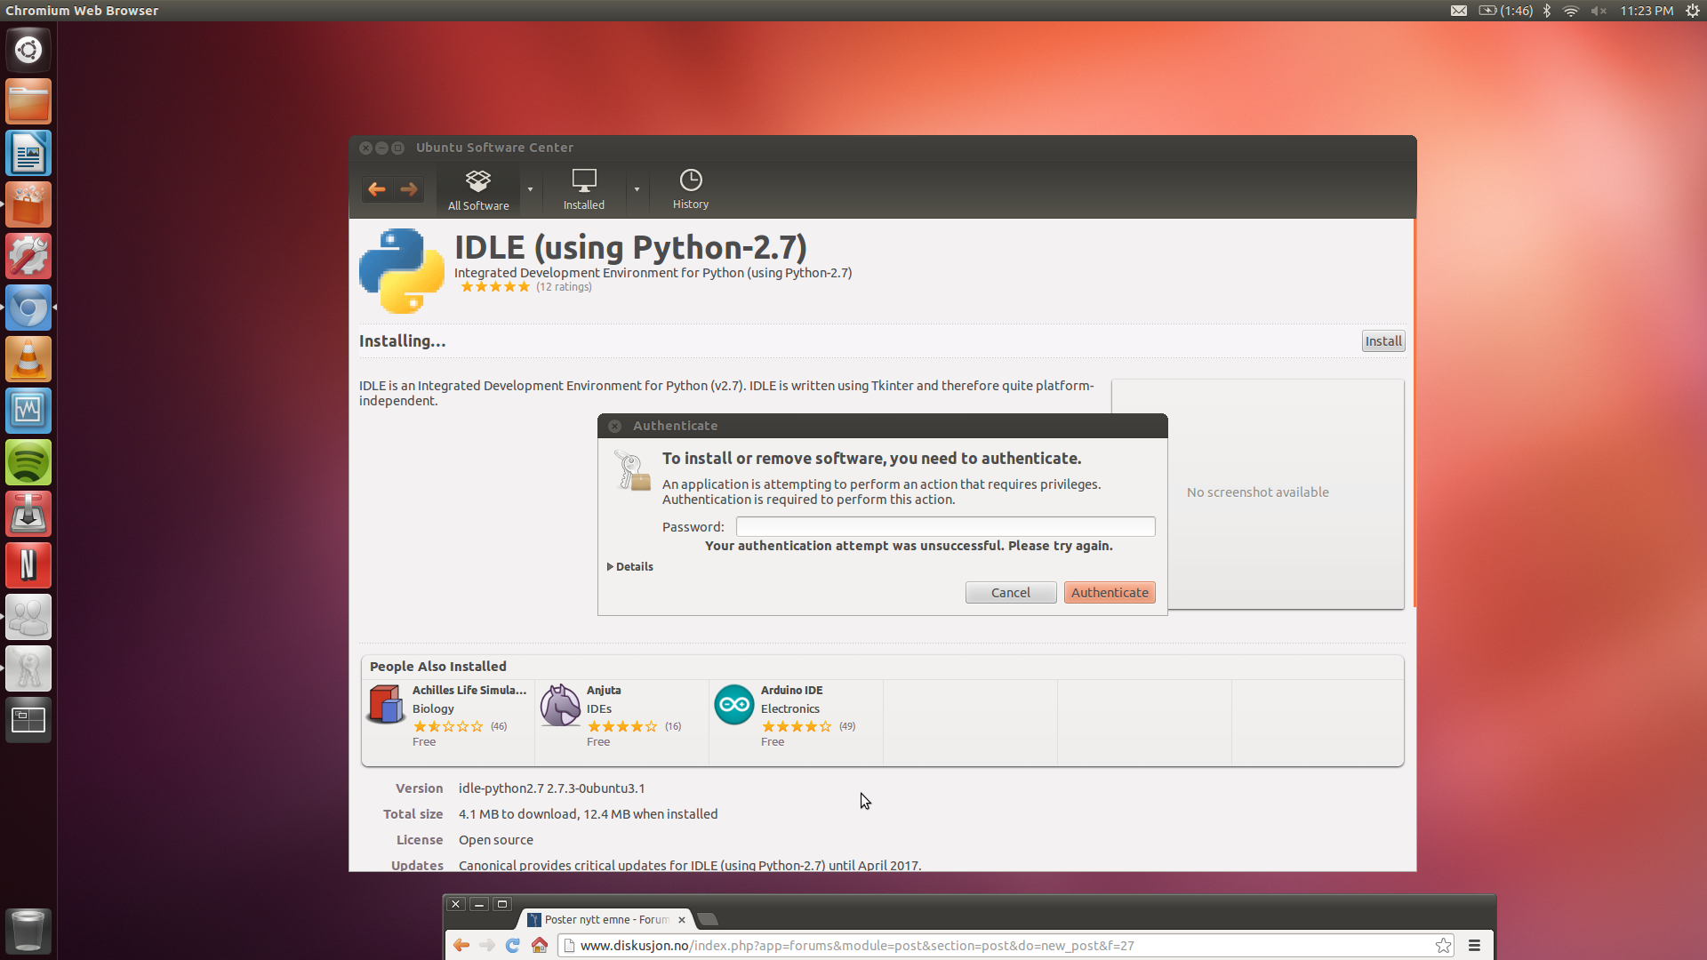
Task: Open the Anjuta app icon
Action: tap(560, 705)
